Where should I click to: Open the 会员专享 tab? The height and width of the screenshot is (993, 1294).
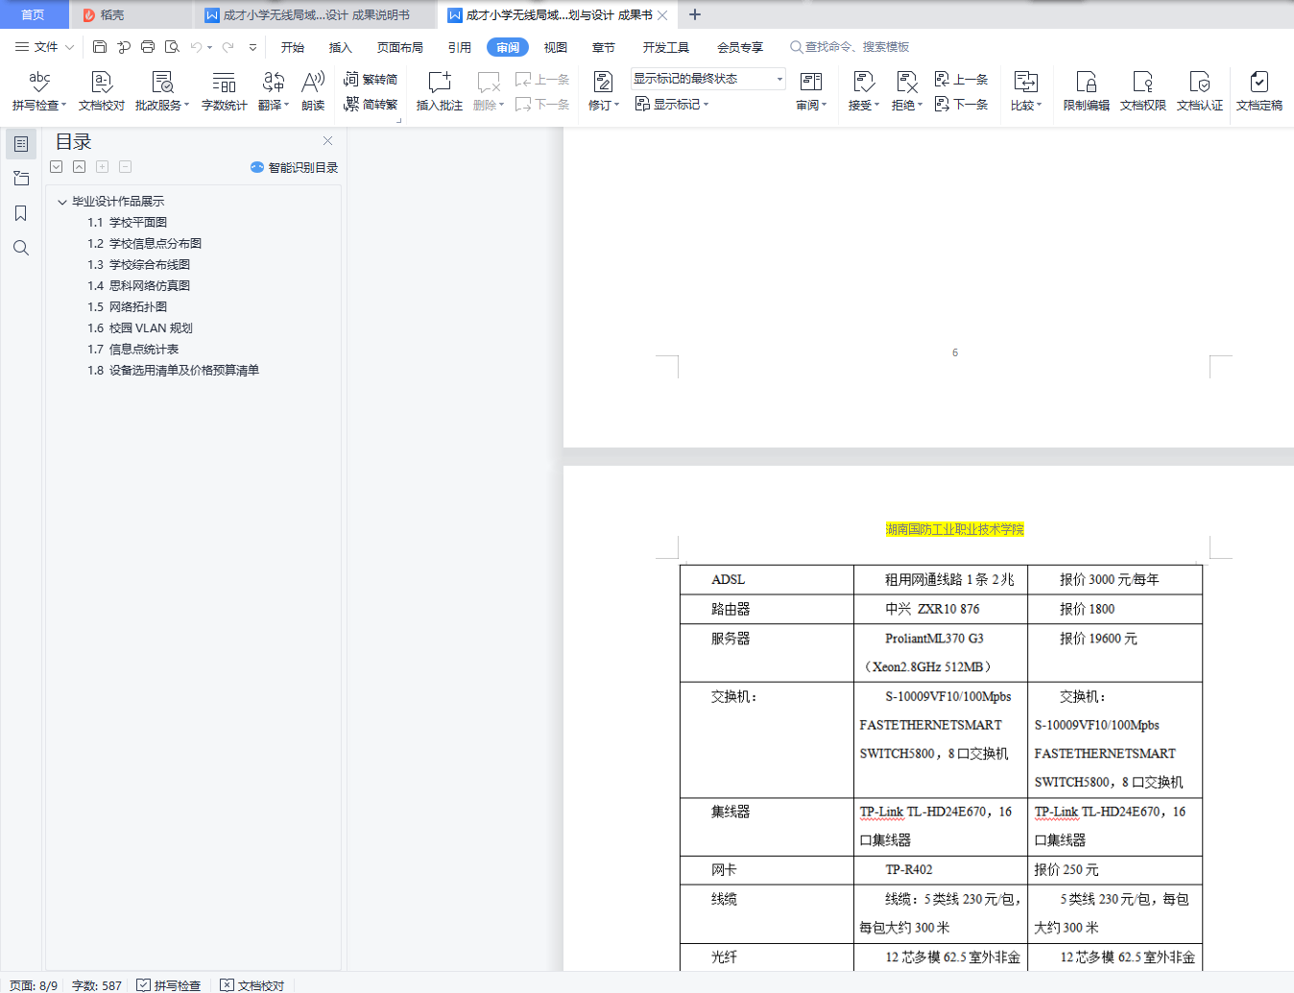click(x=740, y=47)
